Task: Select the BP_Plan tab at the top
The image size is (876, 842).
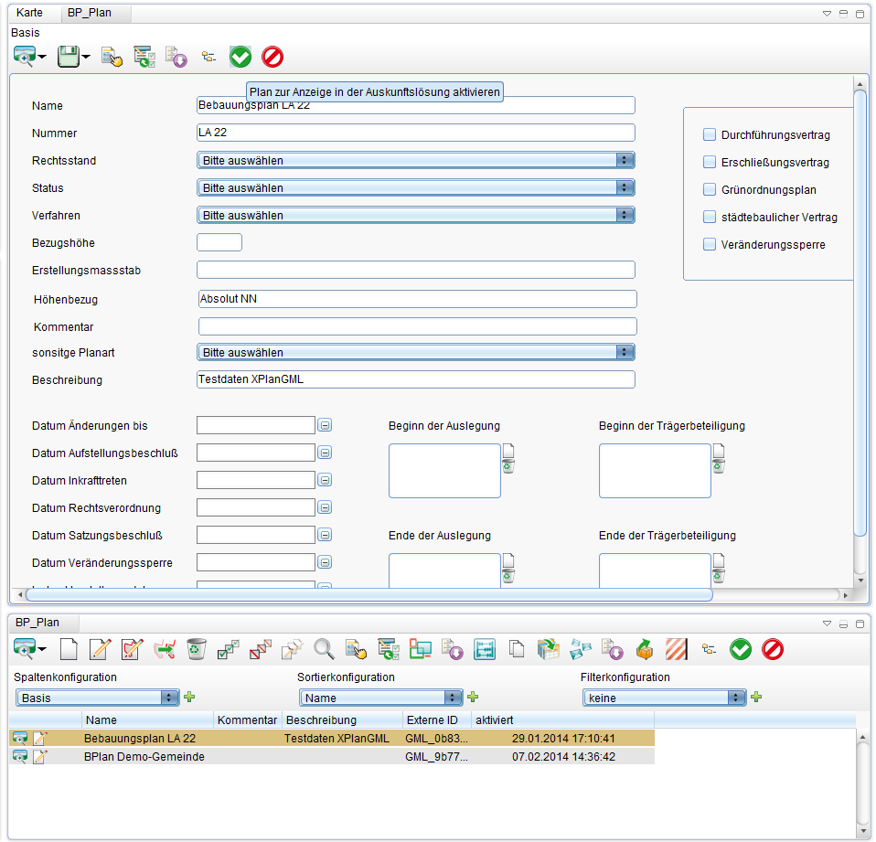Action: point(89,14)
